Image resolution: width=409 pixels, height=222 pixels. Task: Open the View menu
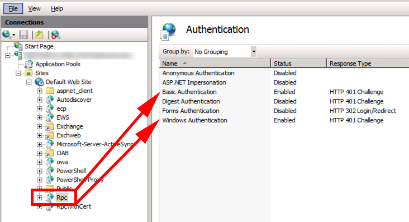tap(34, 8)
